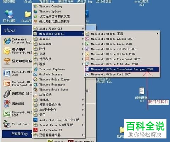The width and height of the screenshot is (170, 142).
Task: Click the Microsoft Office InfoPath 2007 icon
Action: 87,49
